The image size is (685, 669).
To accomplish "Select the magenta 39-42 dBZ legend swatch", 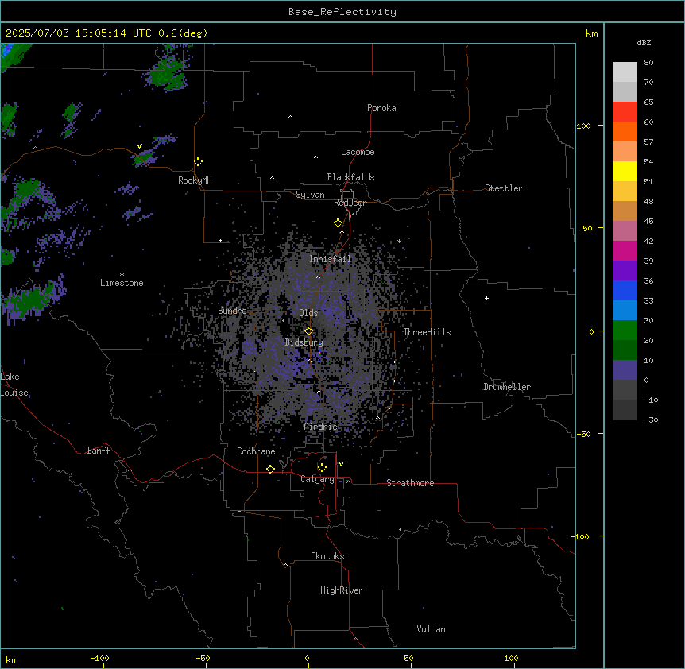I will click(x=625, y=250).
